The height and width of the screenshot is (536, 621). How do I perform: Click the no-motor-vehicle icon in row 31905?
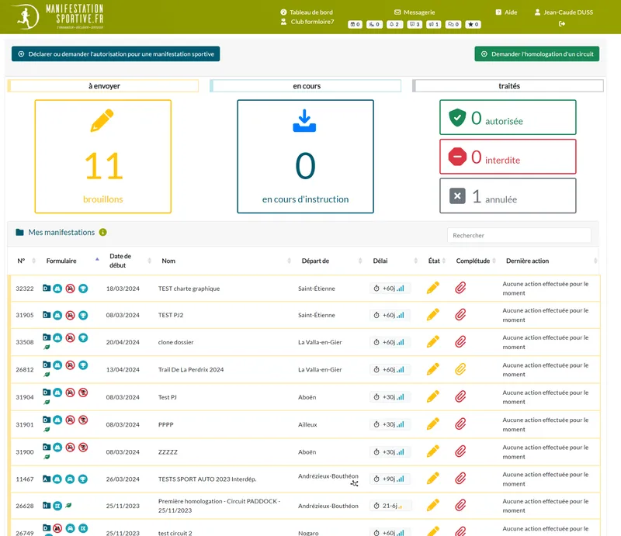pyautogui.click(x=70, y=316)
